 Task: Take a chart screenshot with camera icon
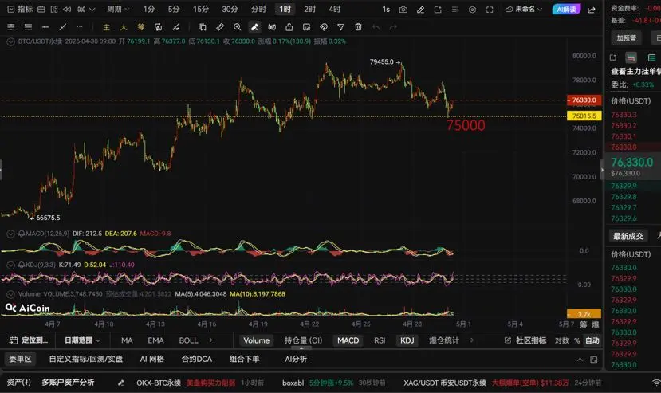403,10
